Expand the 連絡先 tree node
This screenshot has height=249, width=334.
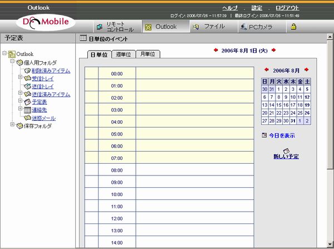[x=19, y=110]
